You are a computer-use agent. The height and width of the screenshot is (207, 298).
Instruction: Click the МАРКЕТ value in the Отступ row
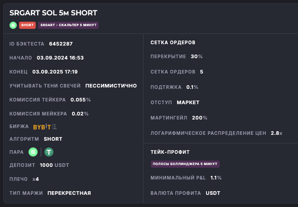(x=188, y=102)
